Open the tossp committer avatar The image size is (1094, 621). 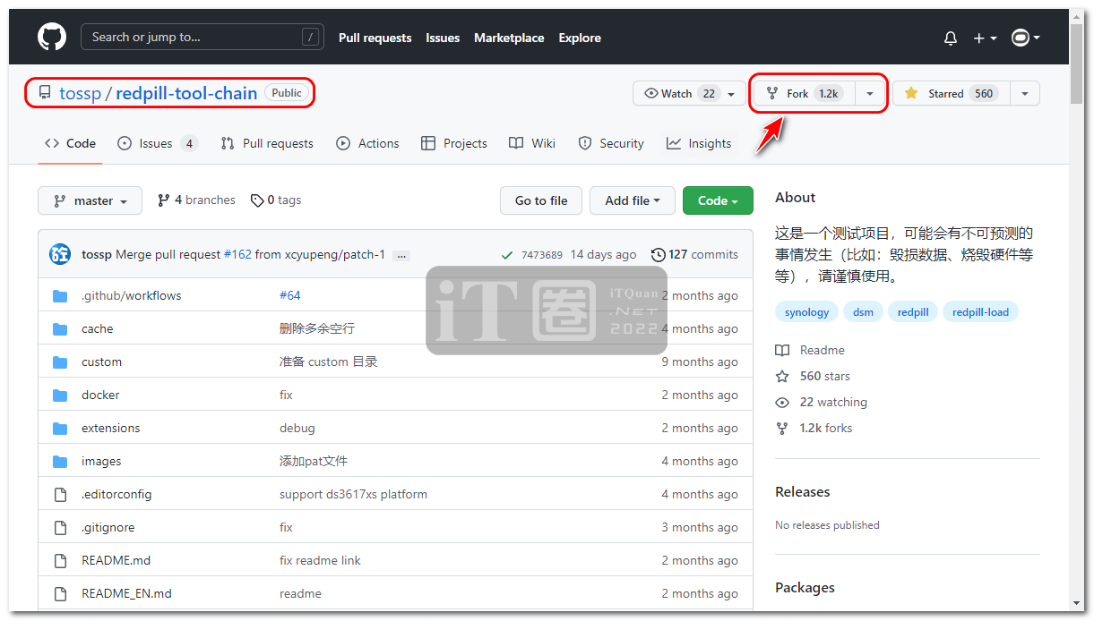click(60, 254)
